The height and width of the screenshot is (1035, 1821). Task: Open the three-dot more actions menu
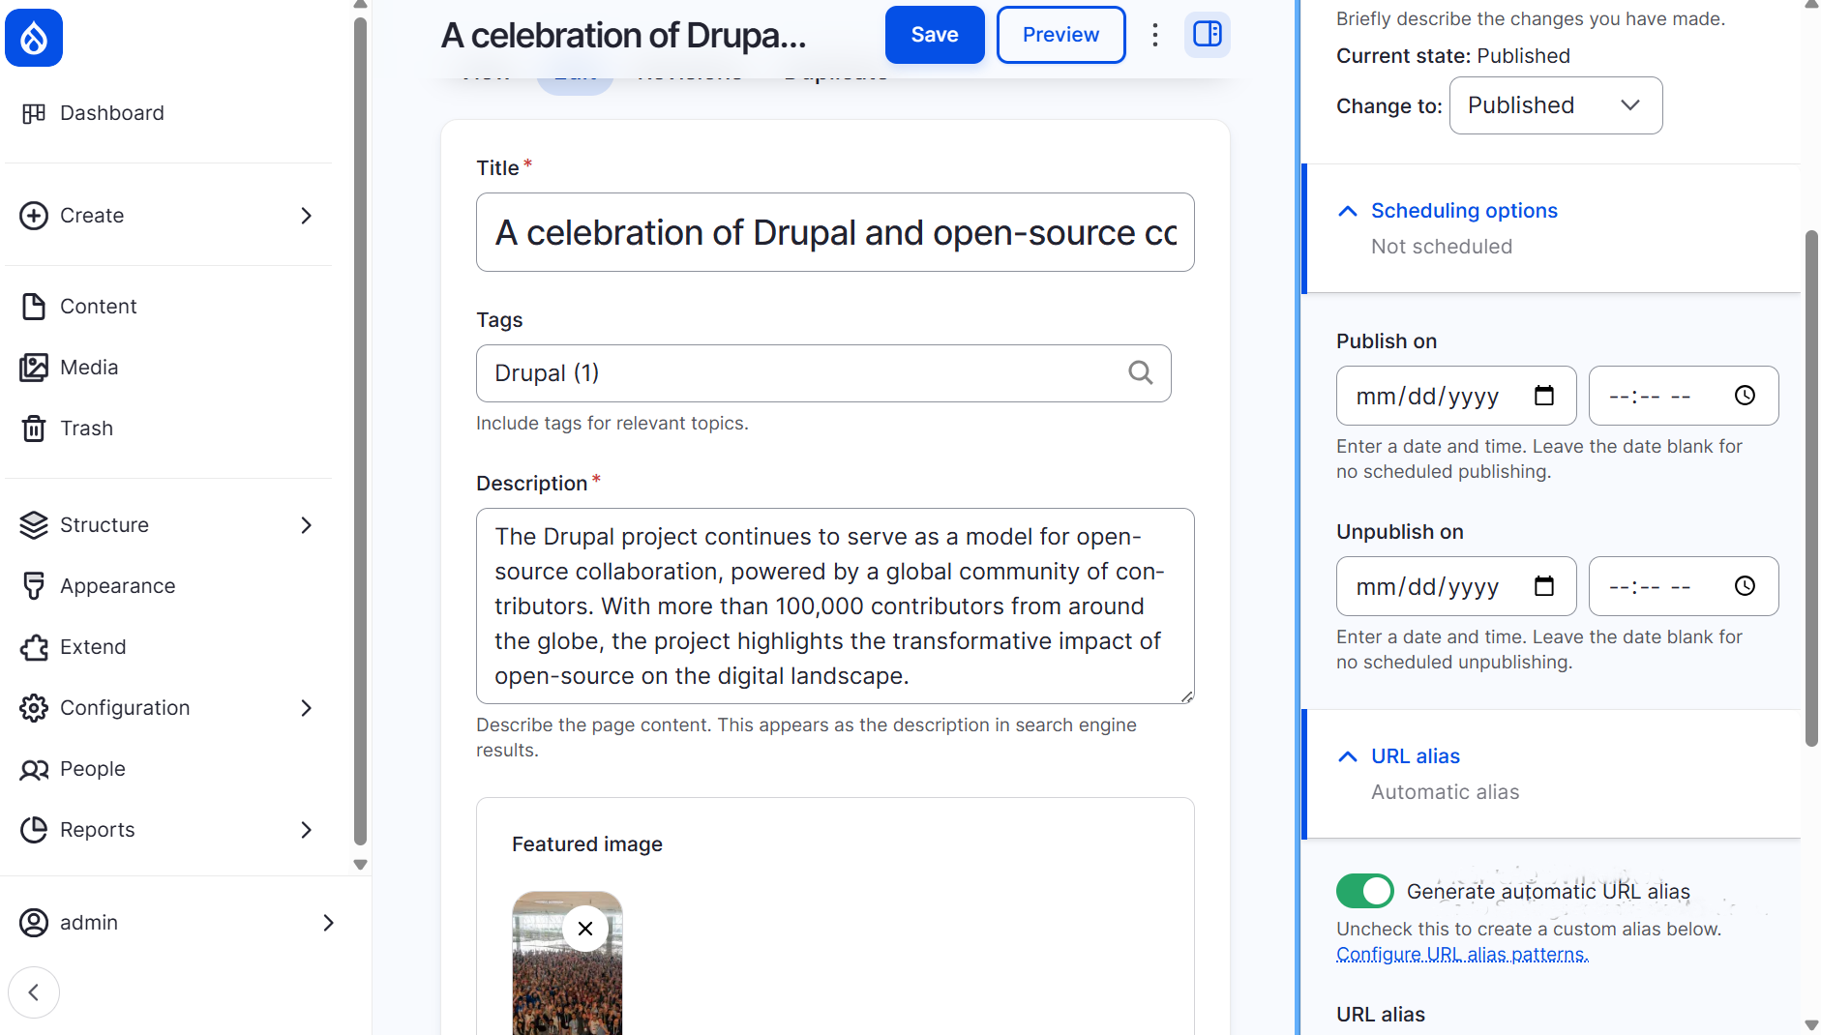(1154, 35)
